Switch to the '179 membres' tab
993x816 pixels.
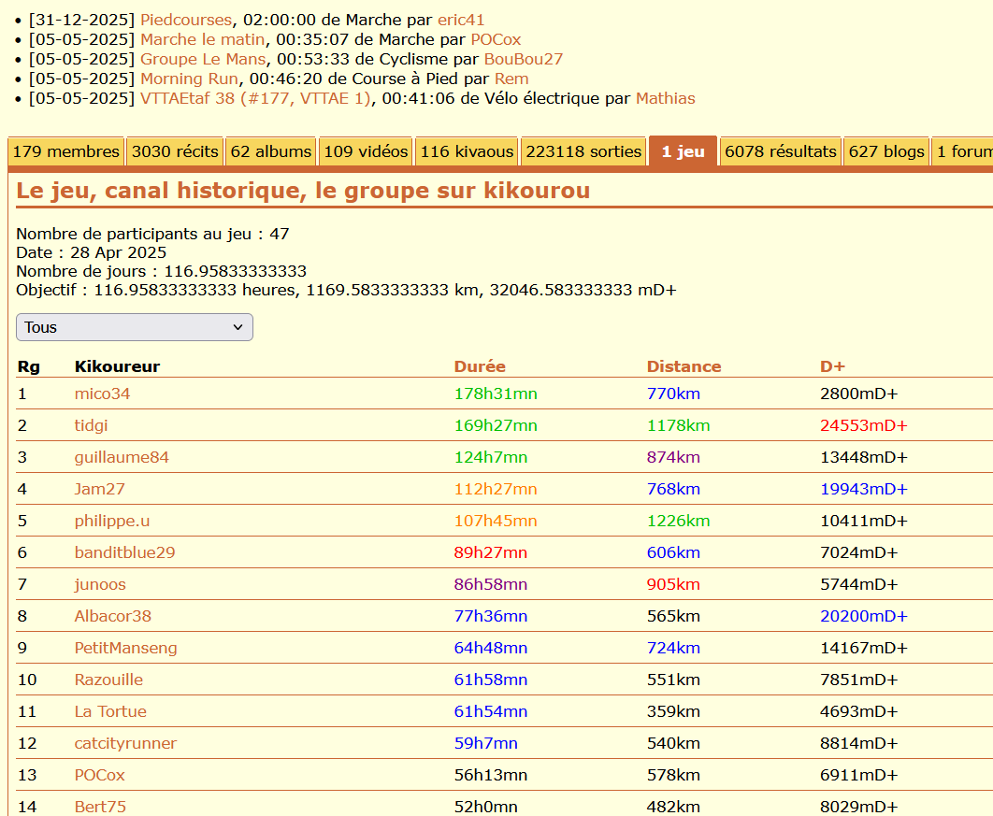[66, 151]
